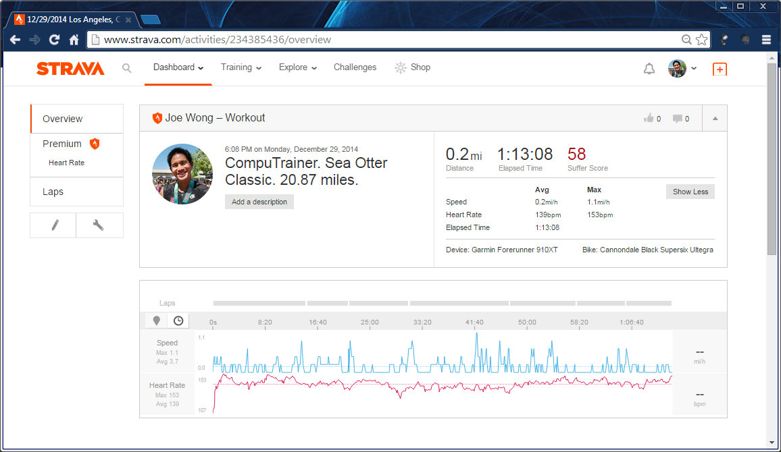781x452 pixels.
Task: Click the STRAVA logo
Action: click(70, 68)
